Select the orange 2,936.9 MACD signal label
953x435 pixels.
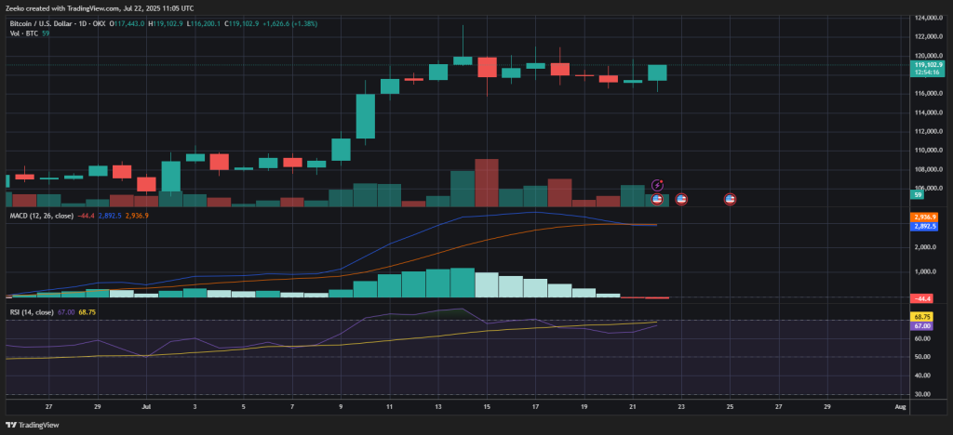coord(927,217)
